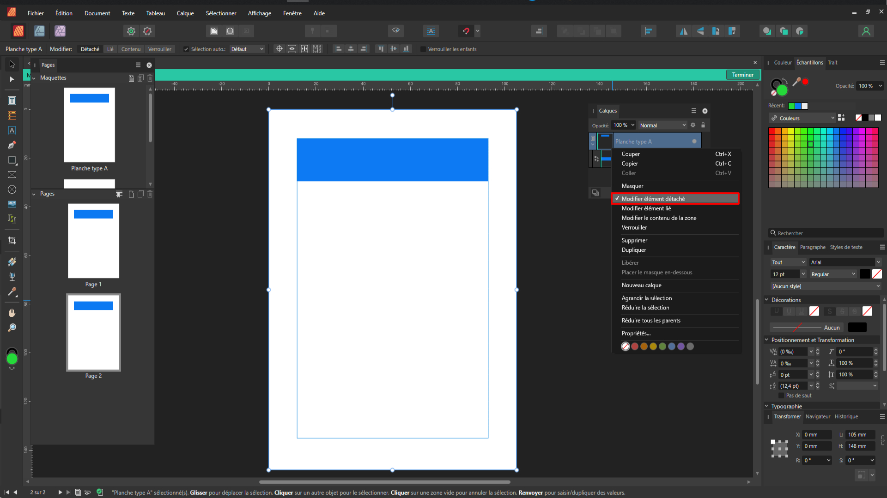
Task: Choose Dupliquer in context menu
Action: click(634, 250)
